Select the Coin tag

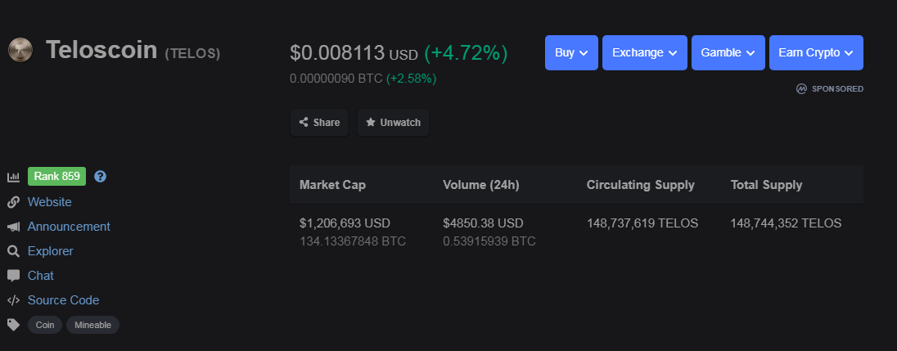coord(45,325)
